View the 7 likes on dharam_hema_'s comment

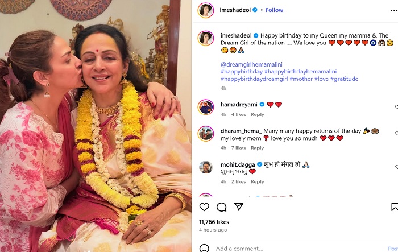[238, 148]
